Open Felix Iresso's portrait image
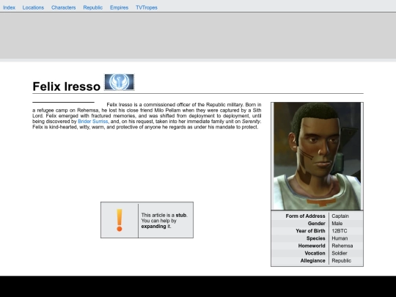 coord(318,155)
